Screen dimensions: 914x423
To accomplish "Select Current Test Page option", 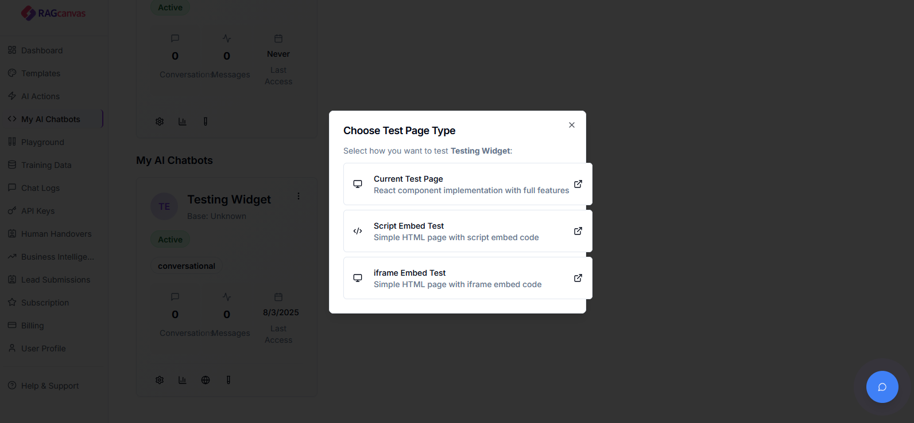I will tap(467, 184).
